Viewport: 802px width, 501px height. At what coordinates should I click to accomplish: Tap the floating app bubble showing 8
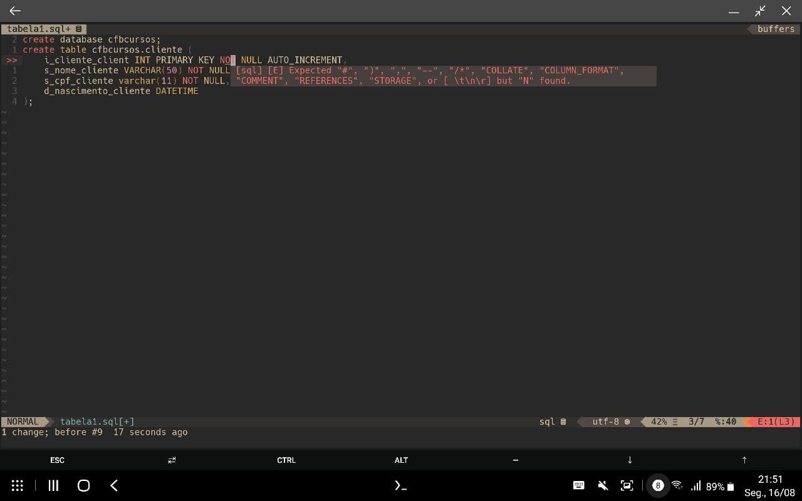pyautogui.click(x=658, y=485)
